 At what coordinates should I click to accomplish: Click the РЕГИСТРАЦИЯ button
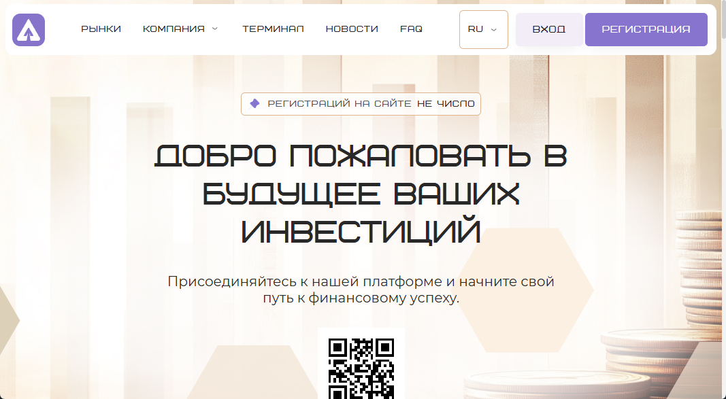646,30
